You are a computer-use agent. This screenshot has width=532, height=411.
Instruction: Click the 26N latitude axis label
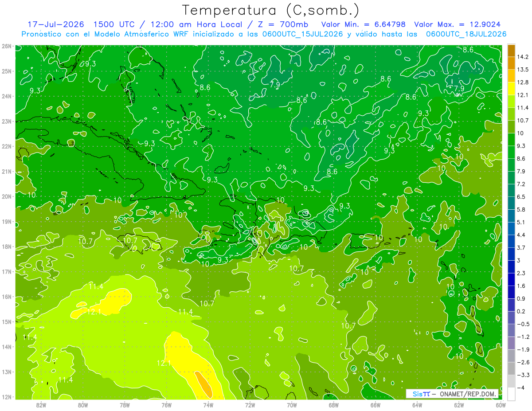(x=6, y=46)
